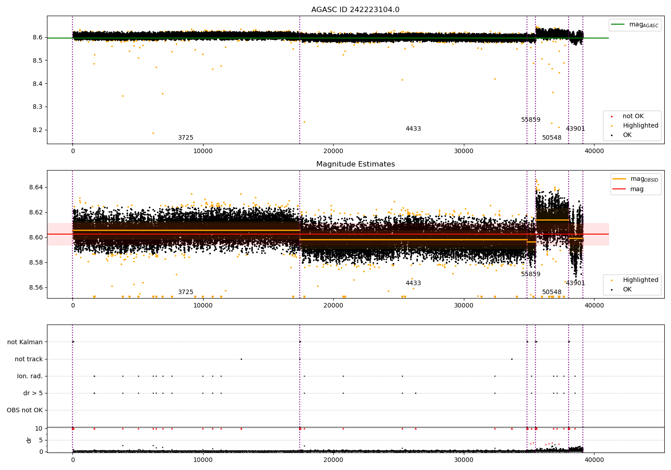Click the 43901 obsid label in top plot
671x470 pixels.
coord(575,129)
